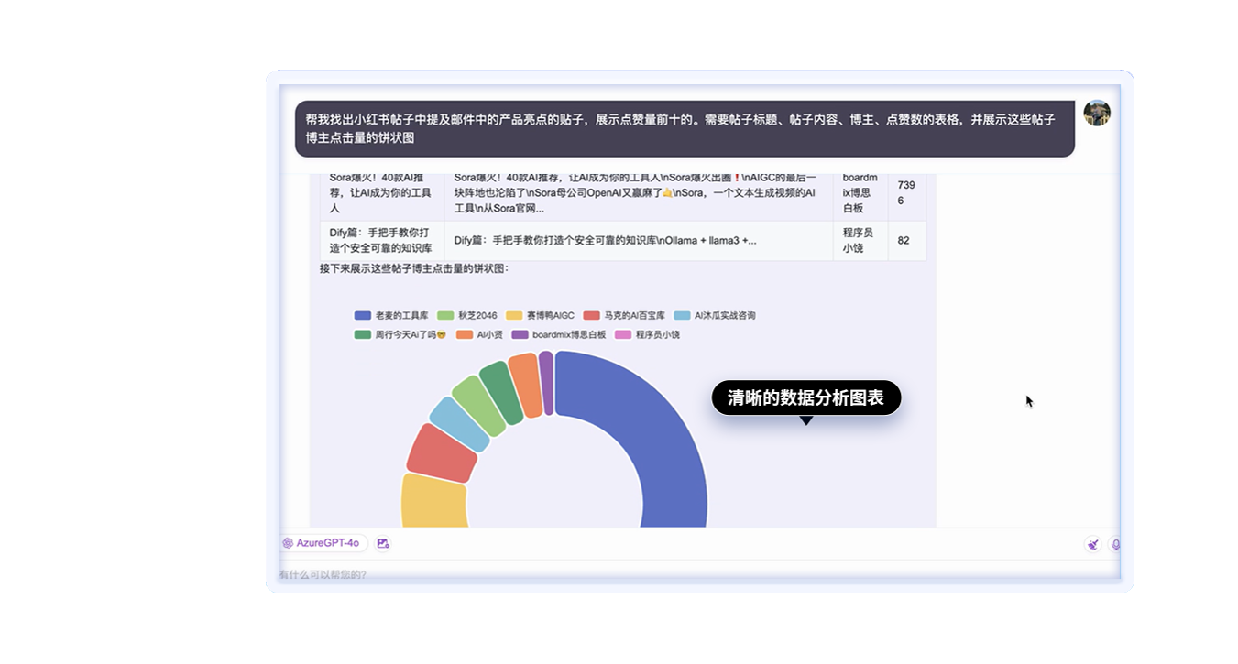Viewport: 1238px width, 664px height.
Task: Click content cell mentioning Ollama + llama3
Action: tap(639, 241)
